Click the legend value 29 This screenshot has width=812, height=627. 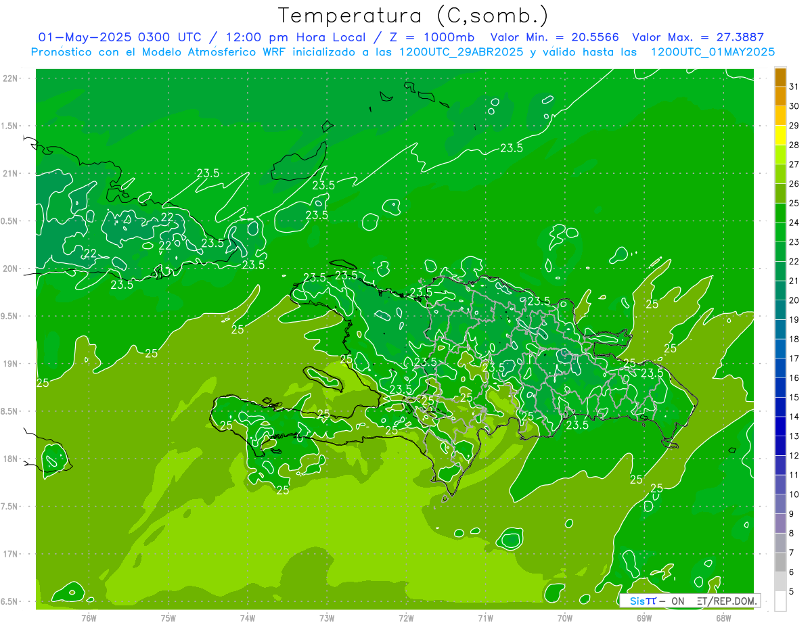(794, 126)
